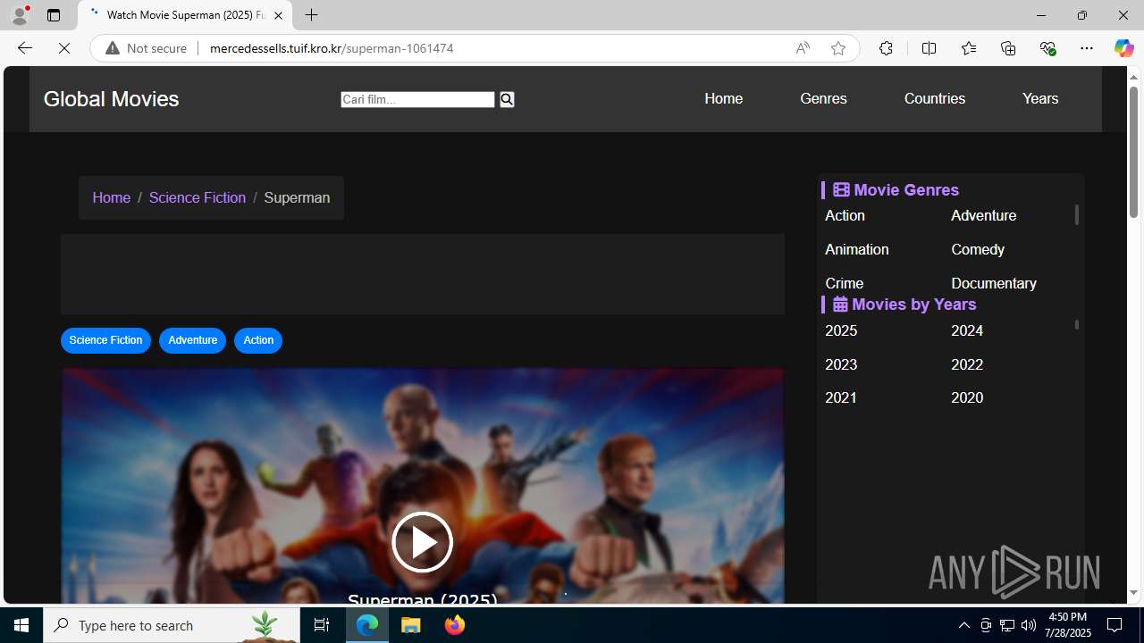Screen dimensions: 1144x643
Task: Play the Superman movie video
Action: [x=422, y=542]
